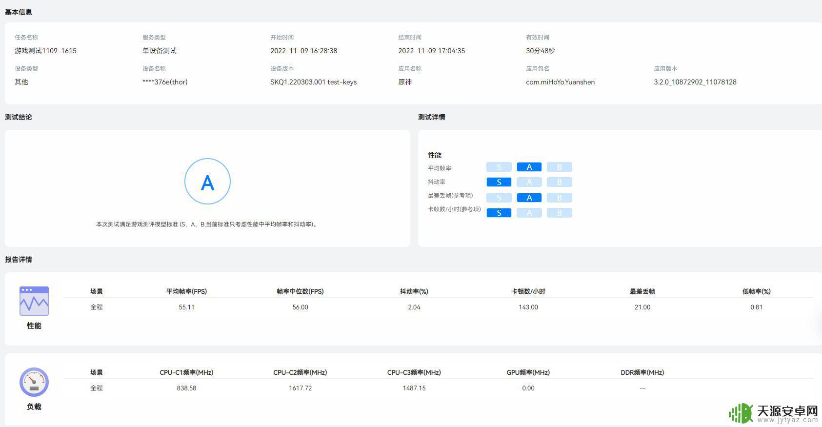Click app version 3.2.0_10872902_11078128
This screenshot has width=822, height=427.
[x=695, y=82]
